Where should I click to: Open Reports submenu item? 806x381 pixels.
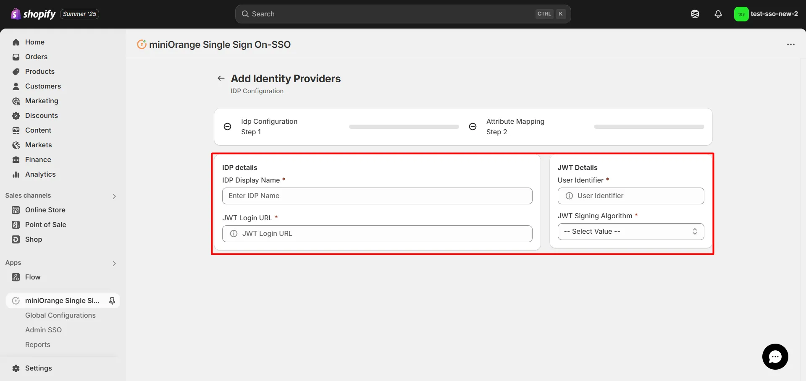point(38,344)
